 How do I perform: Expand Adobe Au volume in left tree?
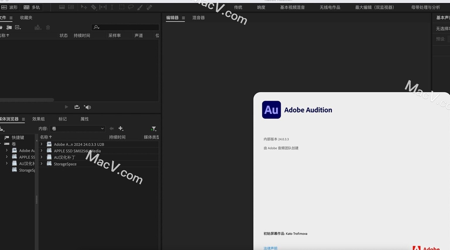tap(7, 150)
